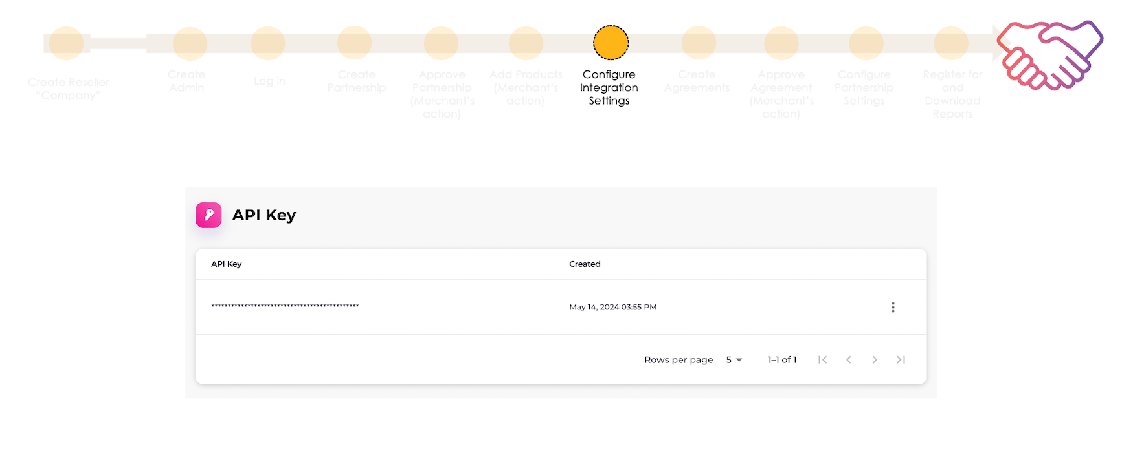1133x471 pixels.
Task: Select the Create Partnership step marker
Action: click(x=355, y=43)
